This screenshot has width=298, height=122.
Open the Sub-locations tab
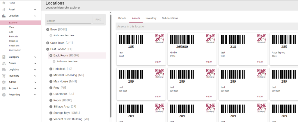point(170,18)
